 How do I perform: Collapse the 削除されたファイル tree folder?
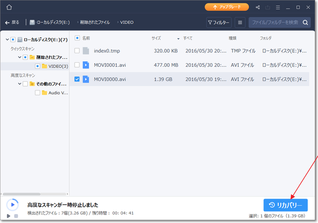(19, 57)
